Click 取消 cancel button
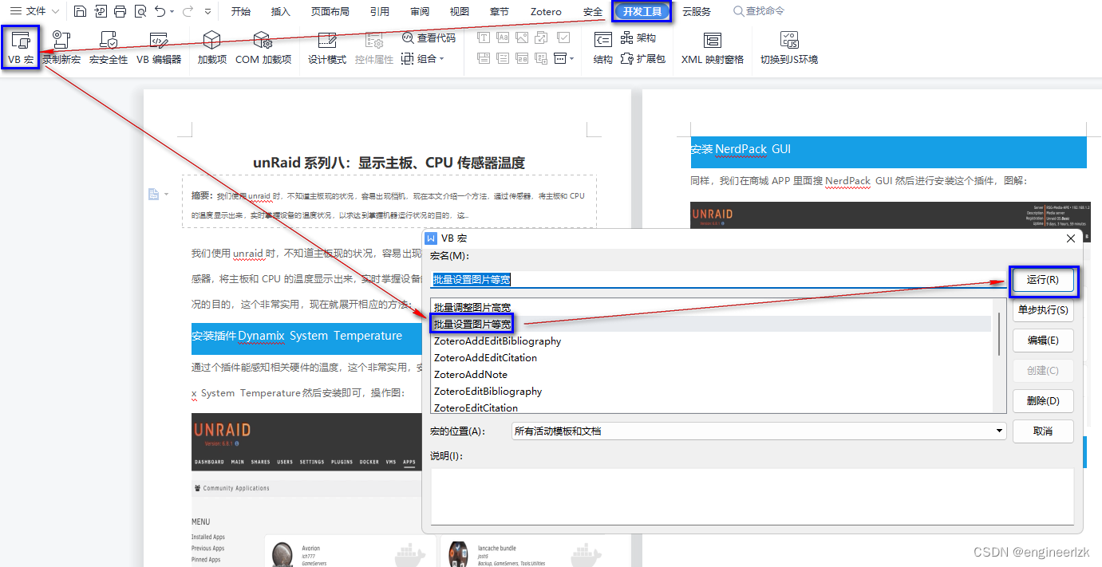The image size is (1102, 567). click(x=1043, y=431)
